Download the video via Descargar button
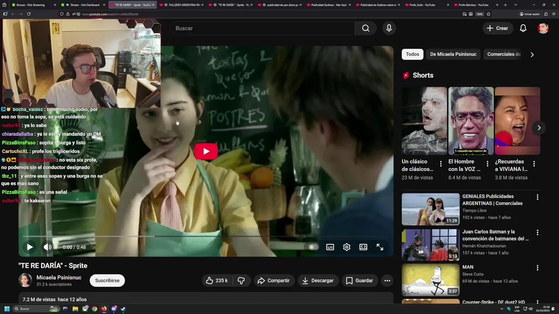The height and width of the screenshot is (314, 559). pyautogui.click(x=318, y=280)
